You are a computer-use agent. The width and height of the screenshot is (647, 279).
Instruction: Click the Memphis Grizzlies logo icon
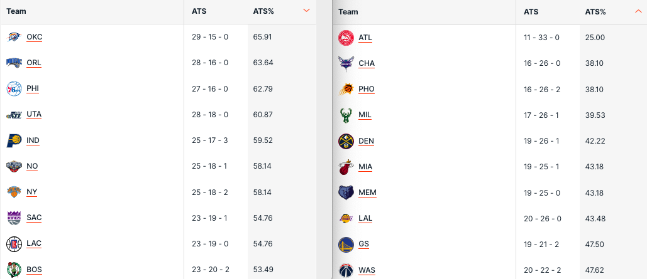click(346, 192)
